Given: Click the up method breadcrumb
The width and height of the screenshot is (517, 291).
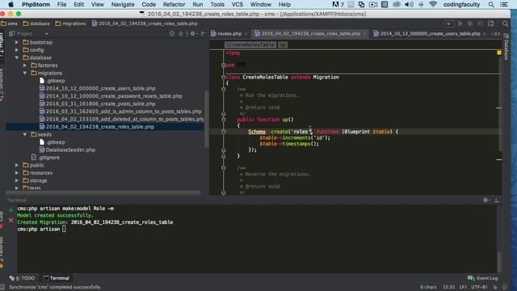Looking at the screenshot, I should tap(283, 44).
